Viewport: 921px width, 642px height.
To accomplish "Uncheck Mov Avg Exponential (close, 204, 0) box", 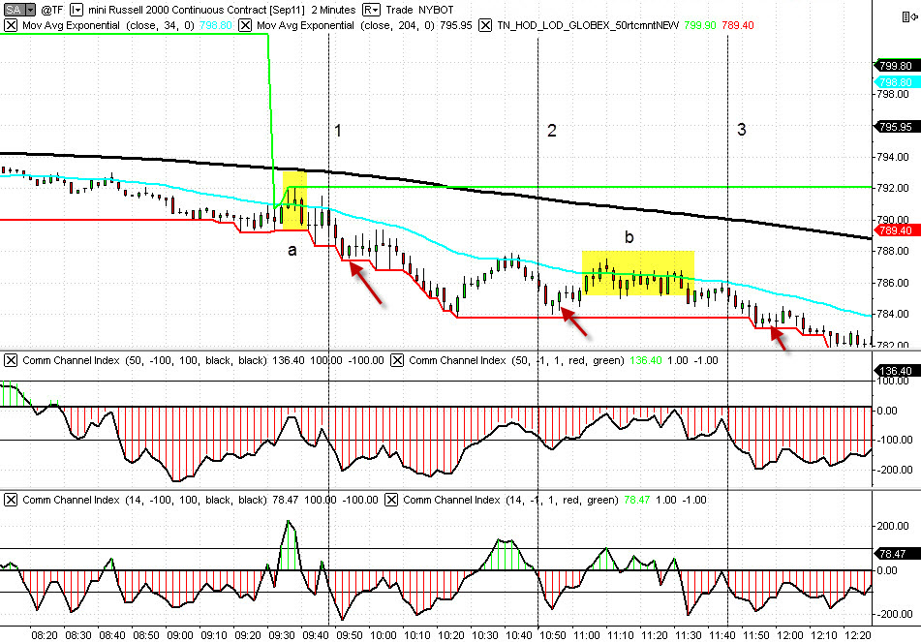I will tap(245, 25).
